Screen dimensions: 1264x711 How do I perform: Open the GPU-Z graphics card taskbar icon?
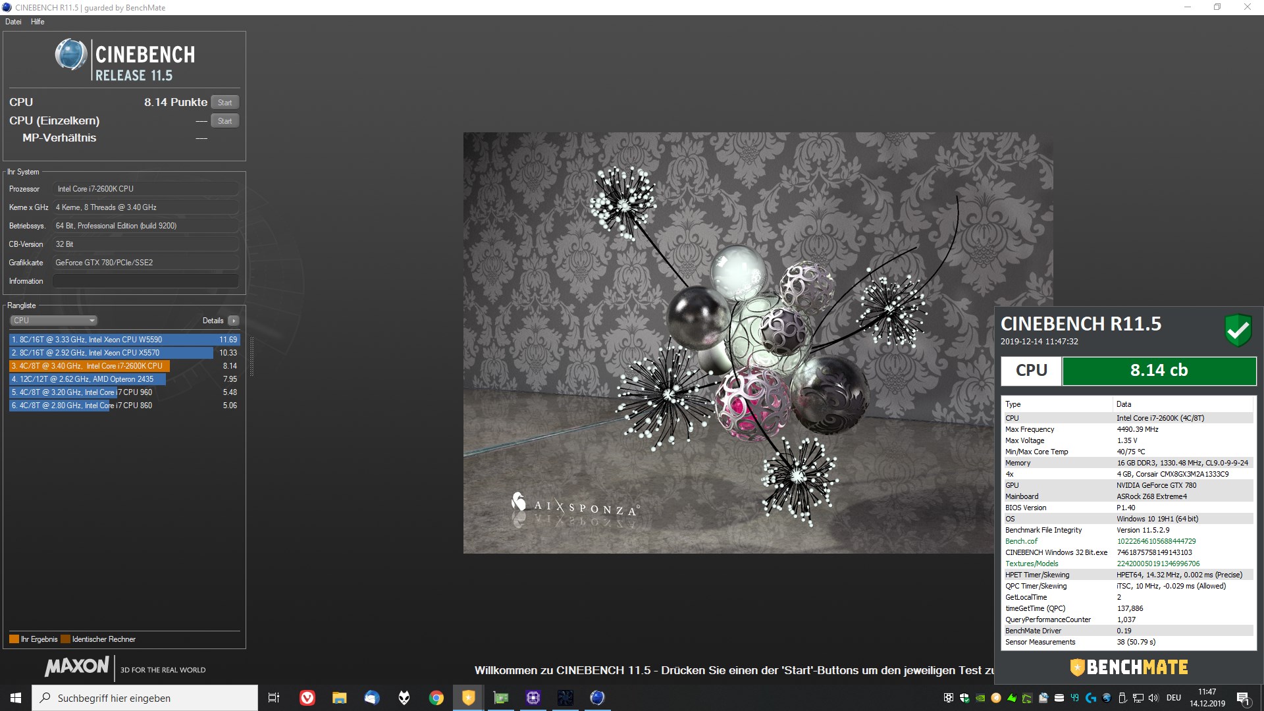[x=501, y=698]
